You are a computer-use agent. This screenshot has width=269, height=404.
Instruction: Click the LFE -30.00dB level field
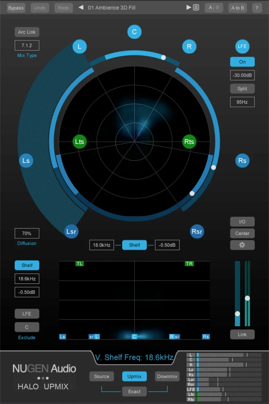click(242, 75)
